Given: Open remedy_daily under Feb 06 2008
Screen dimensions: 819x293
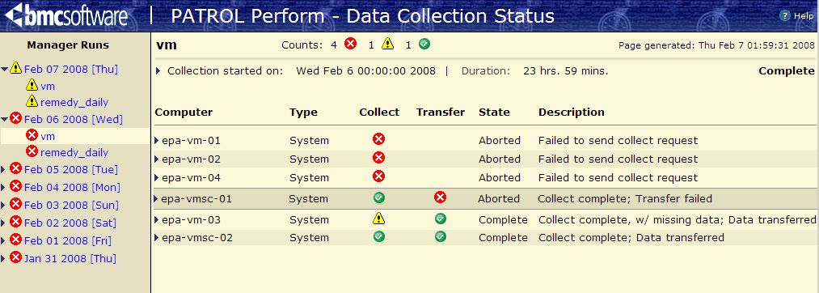Looking at the screenshot, I should click(x=74, y=153).
